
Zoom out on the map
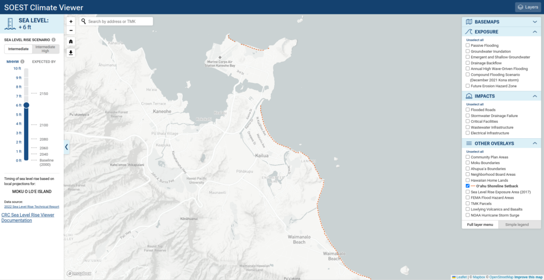pyautogui.click(x=71, y=30)
